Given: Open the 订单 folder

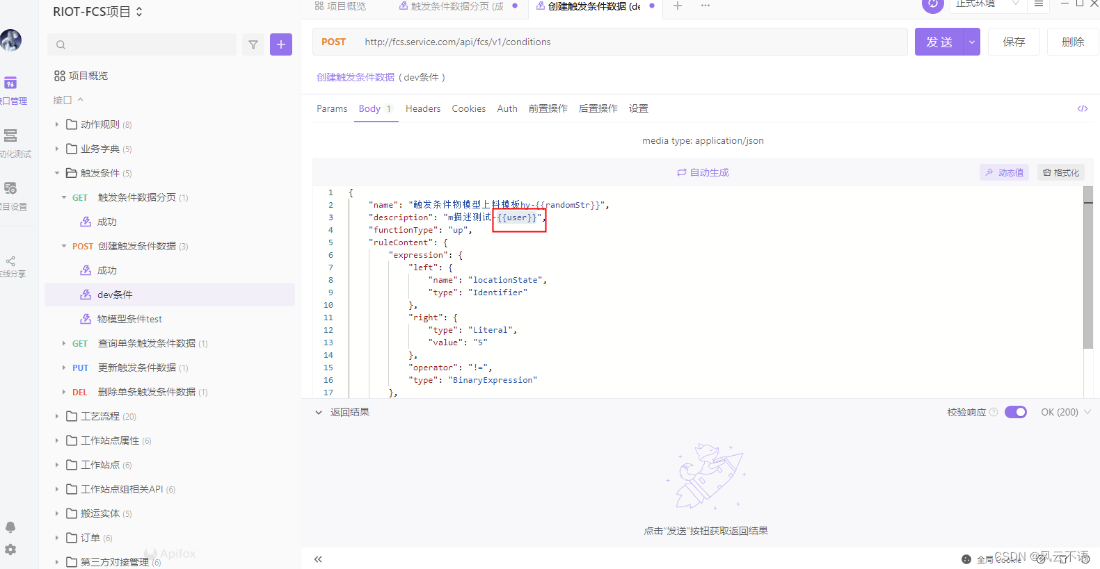Looking at the screenshot, I should [x=170, y=538].
